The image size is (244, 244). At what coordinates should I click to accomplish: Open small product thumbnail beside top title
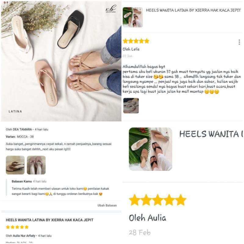[x=133, y=17]
